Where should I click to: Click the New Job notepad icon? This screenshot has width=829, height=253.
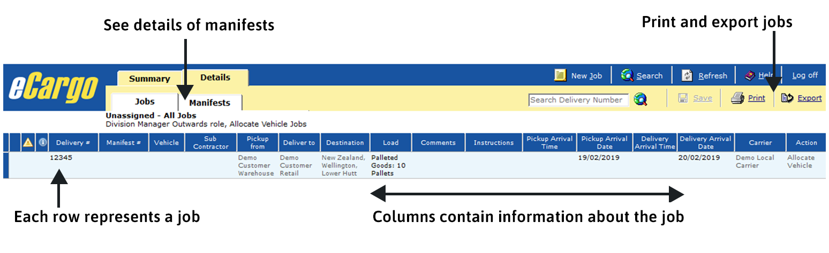coord(560,75)
